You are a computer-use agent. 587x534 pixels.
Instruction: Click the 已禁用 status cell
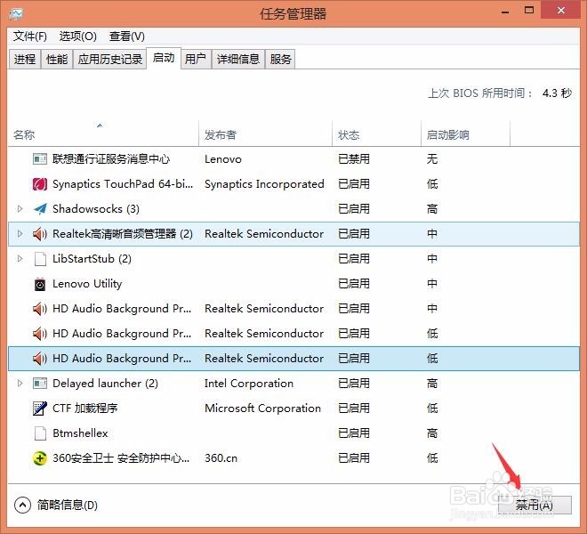(354, 159)
